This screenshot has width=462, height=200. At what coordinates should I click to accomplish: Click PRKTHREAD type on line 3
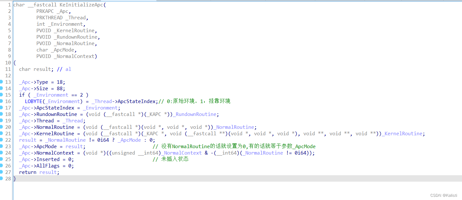point(49,18)
